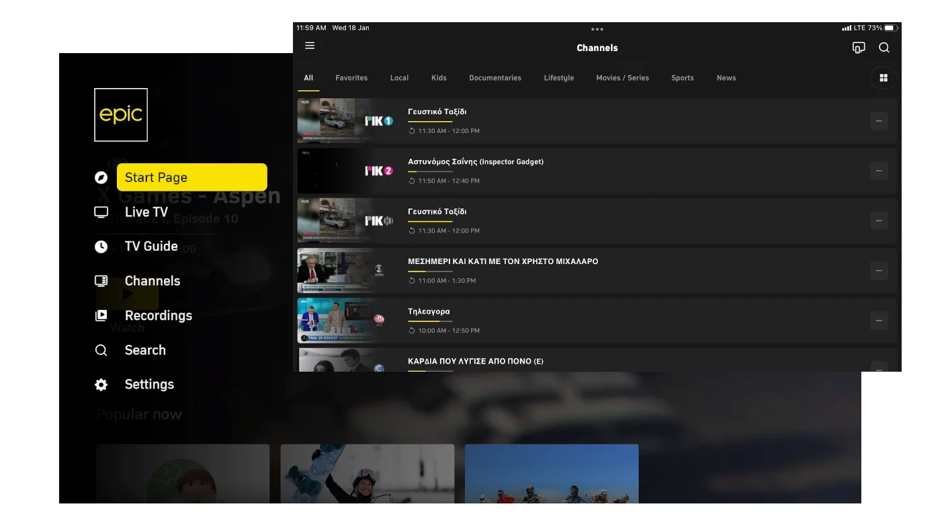
Task: Click the Live TV screen icon
Action: click(101, 212)
